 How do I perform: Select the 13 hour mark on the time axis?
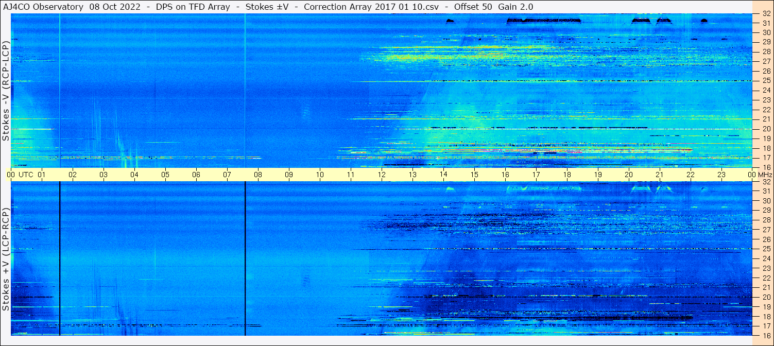(x=412, y=175)
